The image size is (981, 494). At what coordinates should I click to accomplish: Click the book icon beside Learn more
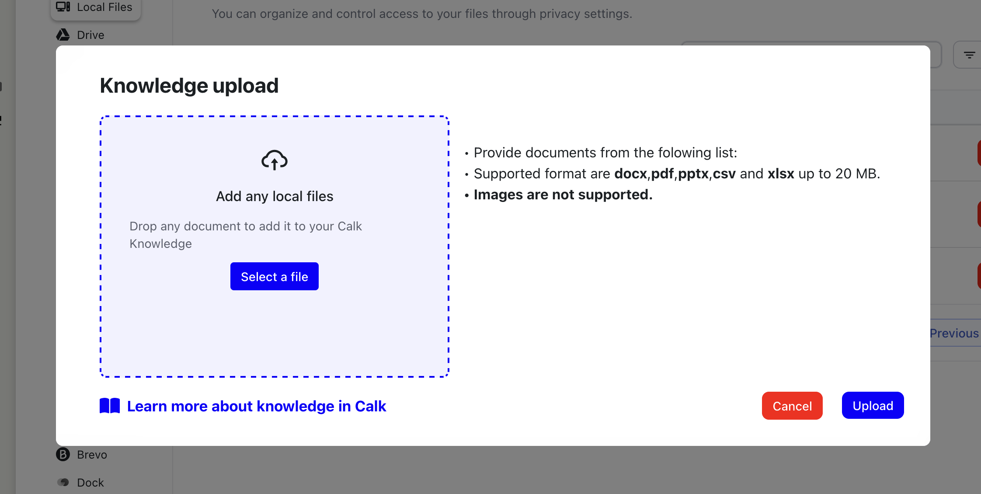[x=110, y=406]
